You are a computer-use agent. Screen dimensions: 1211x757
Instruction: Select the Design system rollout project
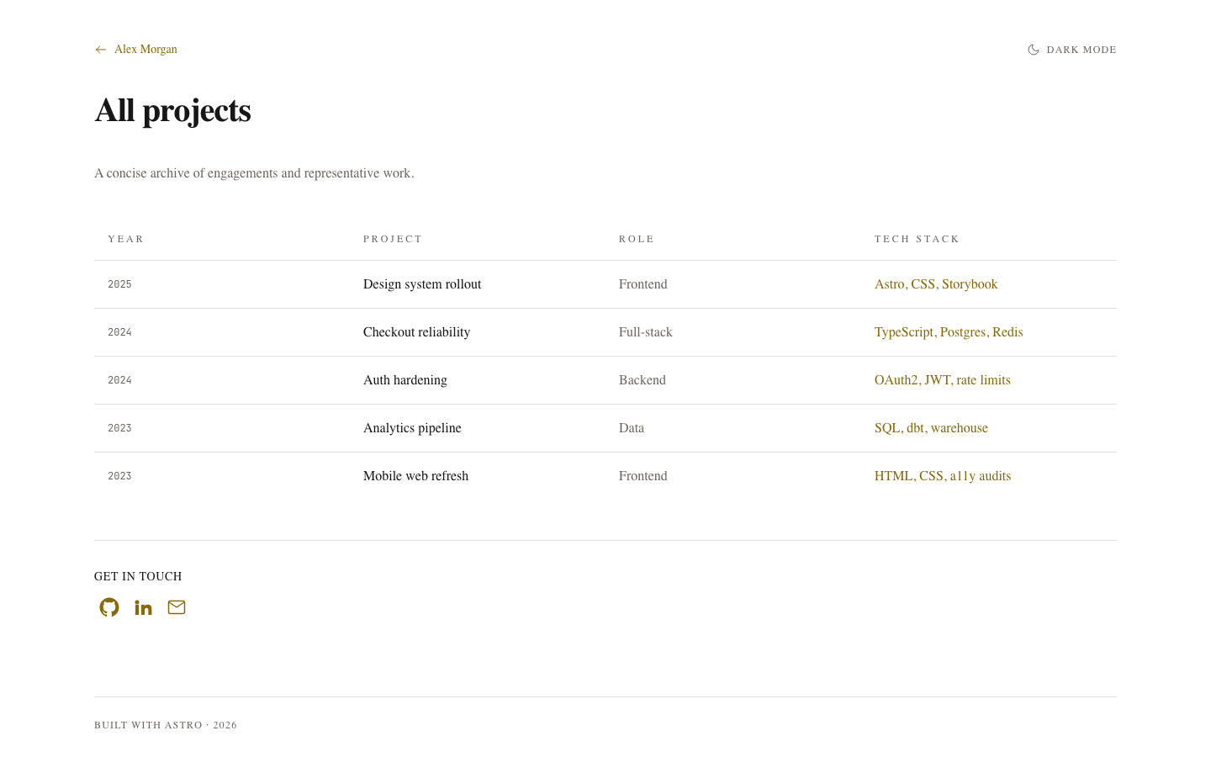coord(422,284)
